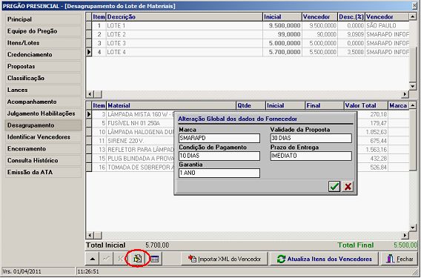Click the Descrição column header in lots grid
This screenshot has height=278, width=421.
coord(185,17)
